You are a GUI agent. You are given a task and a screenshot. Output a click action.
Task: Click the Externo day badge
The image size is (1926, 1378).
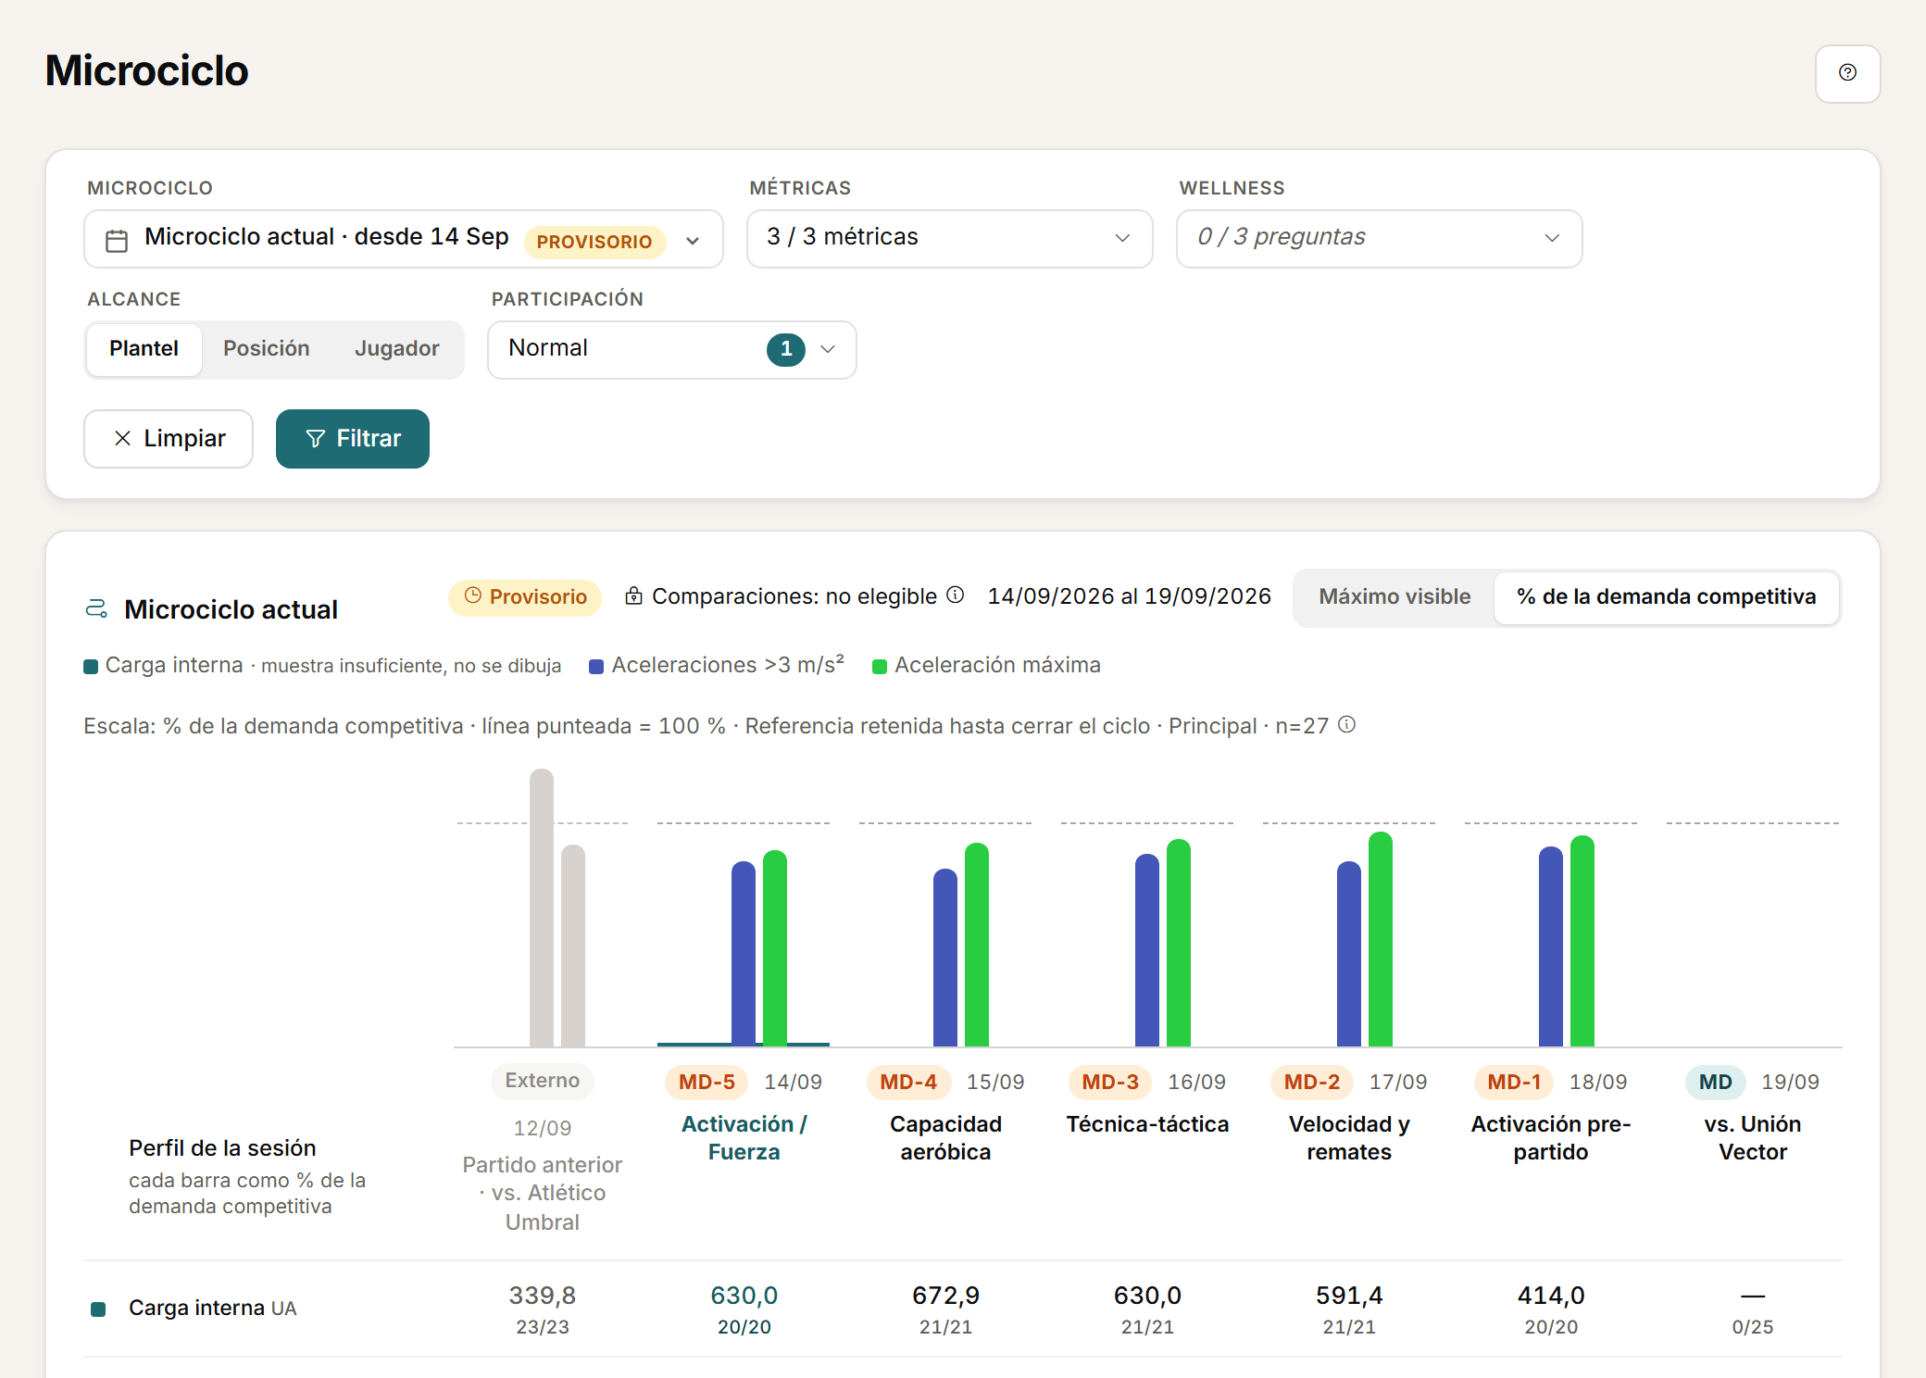coord(543,1081)
